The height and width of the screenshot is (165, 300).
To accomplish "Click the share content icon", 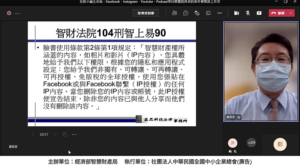I will click(259, 13).
